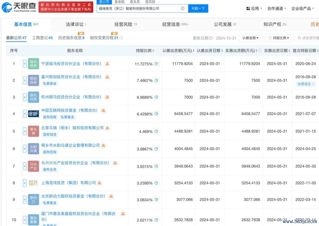Open shareholder link 嘉兴熙创投资合伙企业

point(71,77)
